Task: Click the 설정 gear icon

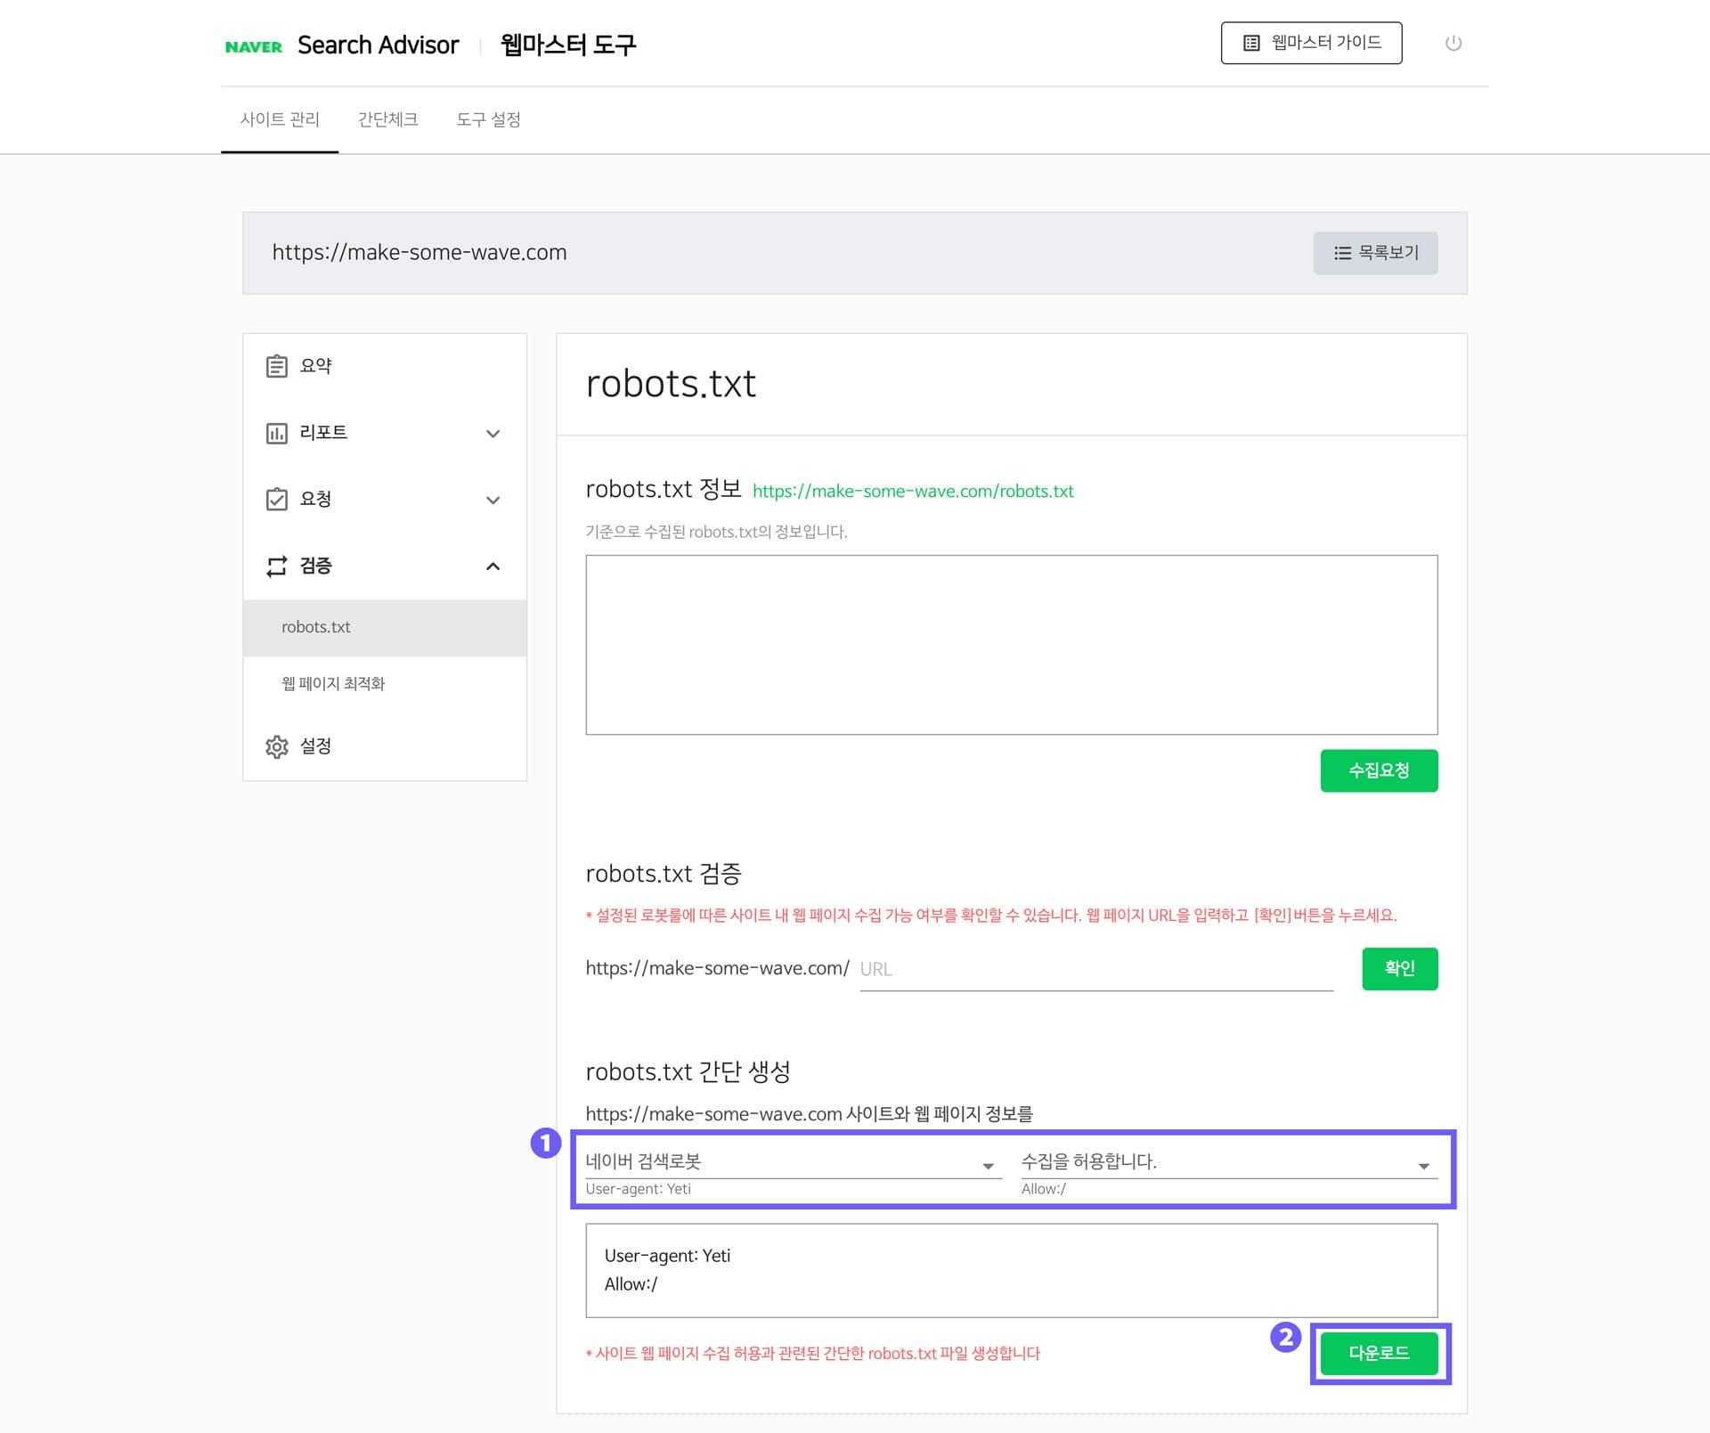Action: 277,746
